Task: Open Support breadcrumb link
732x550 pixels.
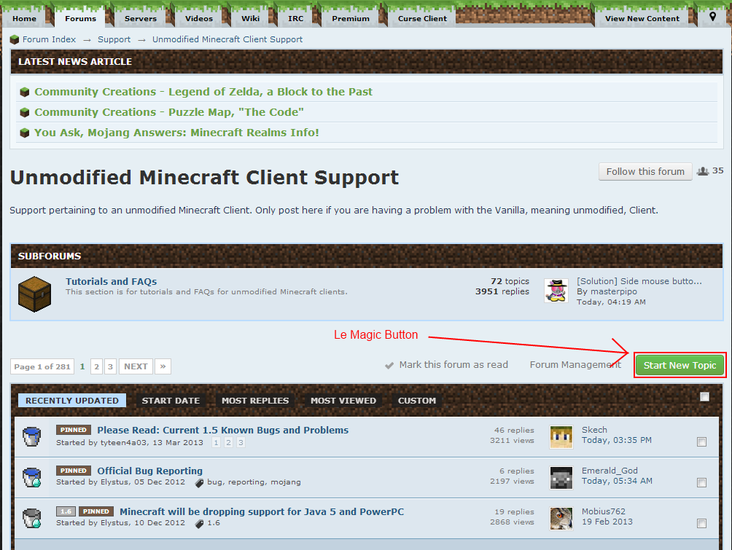Action: pos(114,39)
